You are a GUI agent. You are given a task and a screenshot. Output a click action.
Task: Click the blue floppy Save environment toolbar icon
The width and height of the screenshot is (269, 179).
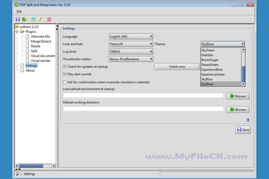tap(18, 19)
